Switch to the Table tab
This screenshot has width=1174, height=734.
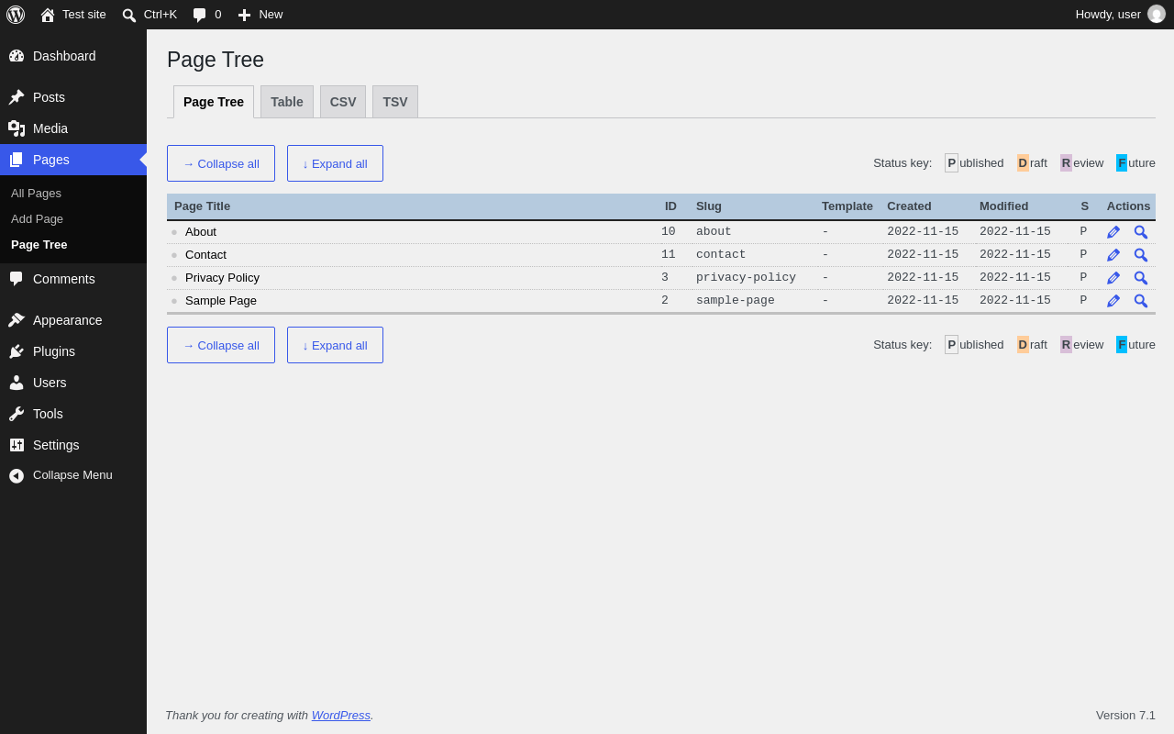287,102
